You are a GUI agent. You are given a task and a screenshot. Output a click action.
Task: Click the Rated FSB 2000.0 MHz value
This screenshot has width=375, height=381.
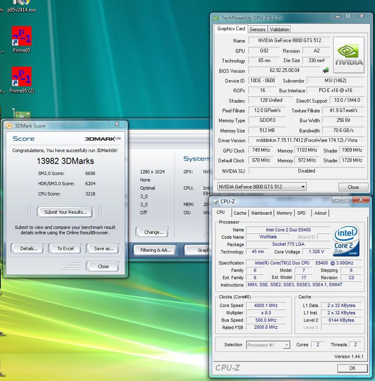[266, 327]
